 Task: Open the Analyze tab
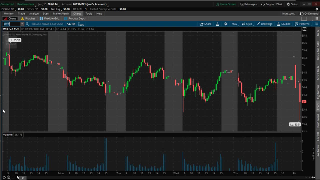coord(34,13)
